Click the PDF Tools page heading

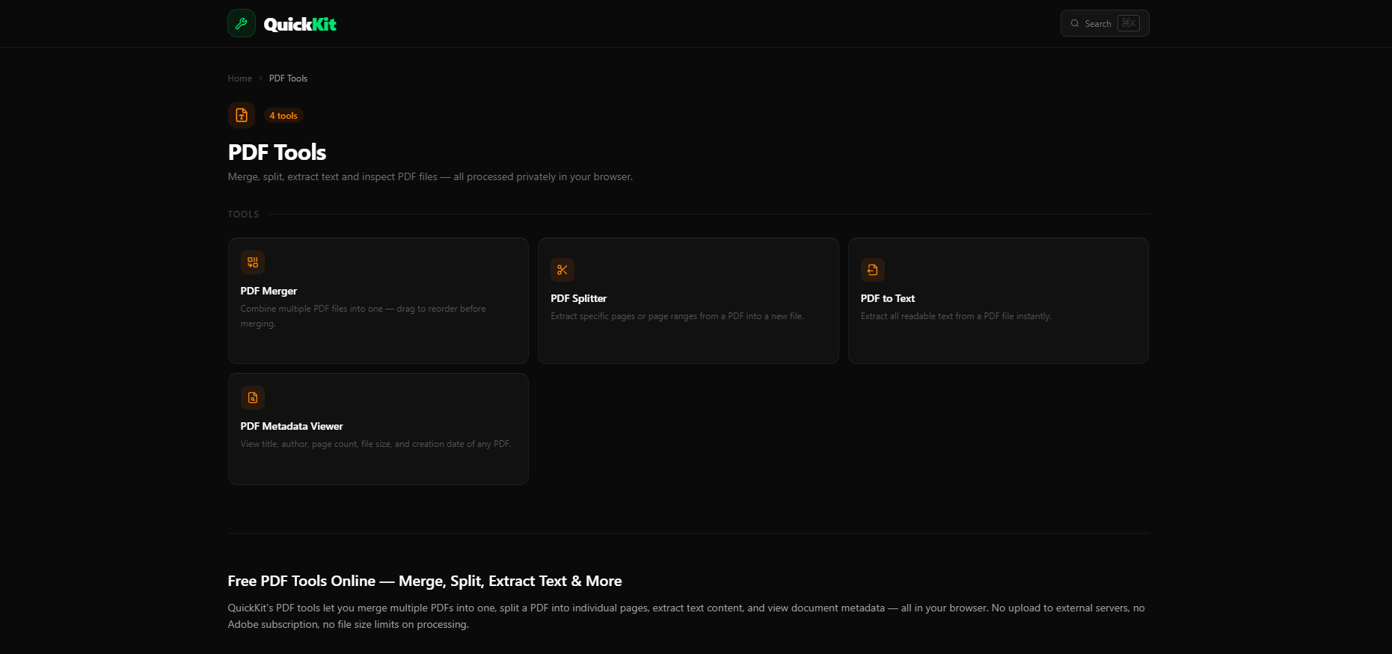[277, 152]
